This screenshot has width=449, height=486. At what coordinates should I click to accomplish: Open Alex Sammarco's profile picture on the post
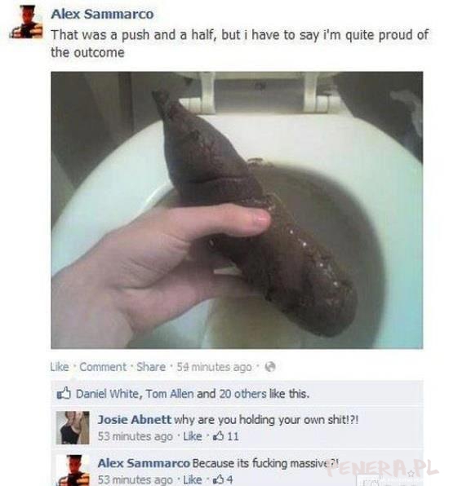(x=27, y=22)
